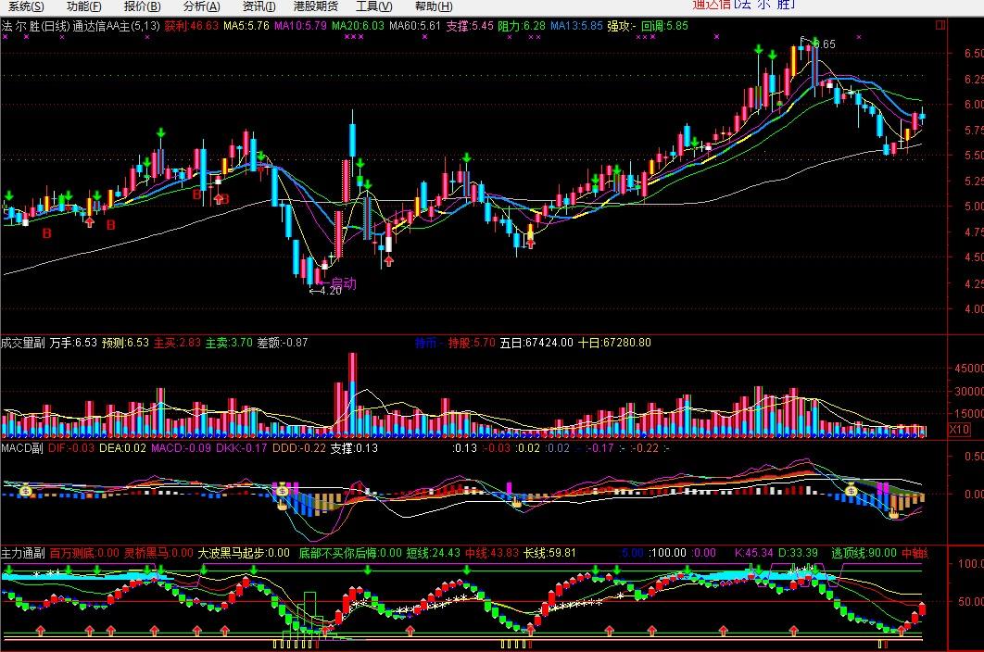
Task: Click the rightmost money bag icon in MACD panel
Action: click(x=851, y=491)
